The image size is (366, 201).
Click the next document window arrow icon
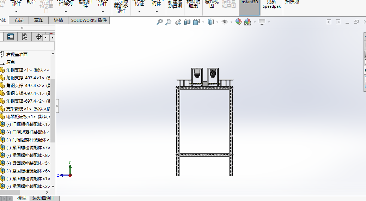point(338,22)
